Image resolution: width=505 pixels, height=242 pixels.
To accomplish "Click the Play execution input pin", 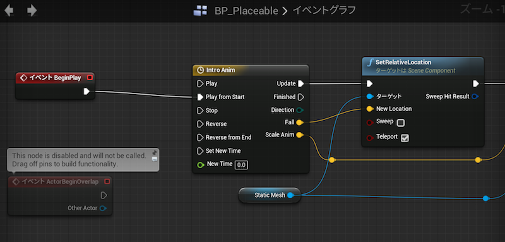I will pos(200,84).
